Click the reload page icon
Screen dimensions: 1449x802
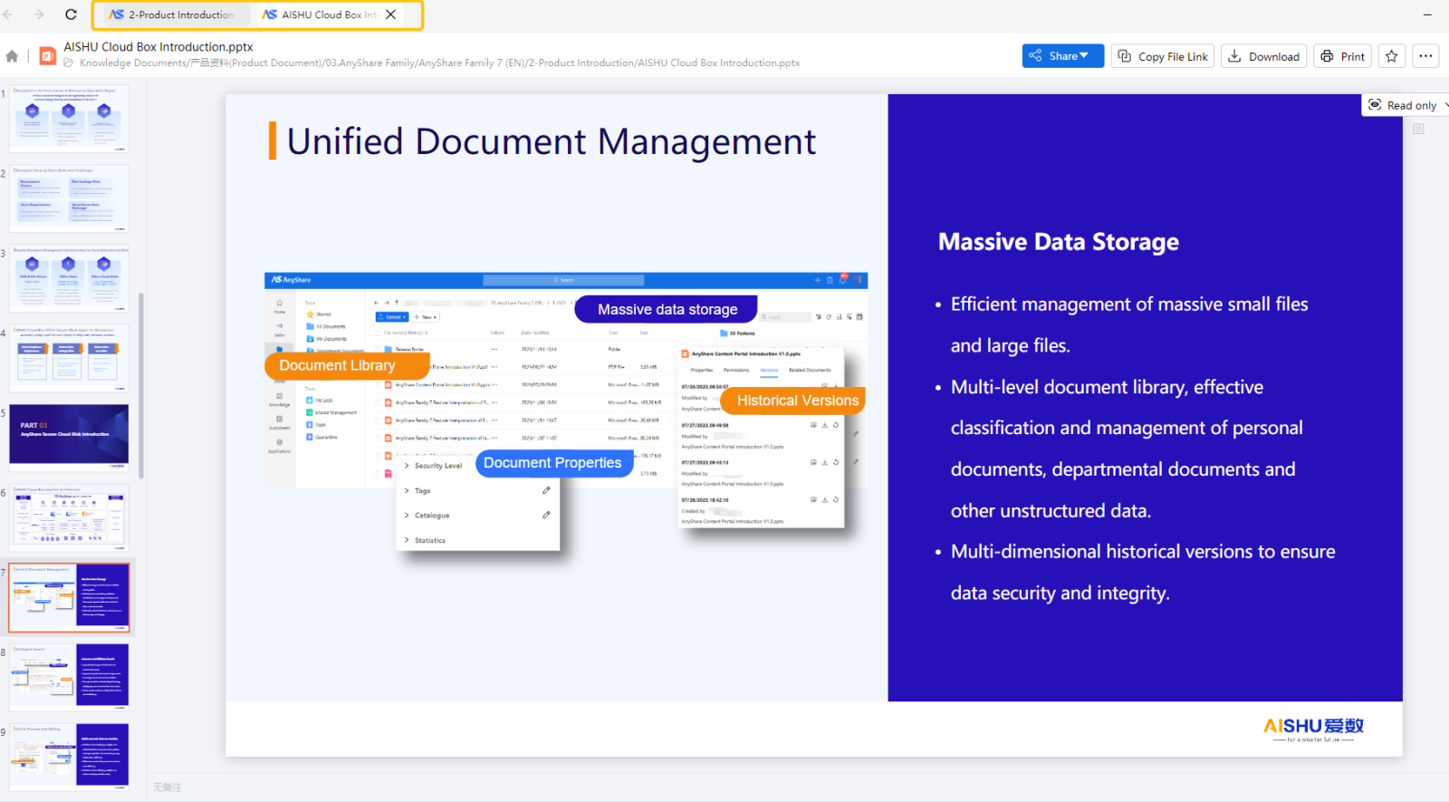click(x=71, y=14)
